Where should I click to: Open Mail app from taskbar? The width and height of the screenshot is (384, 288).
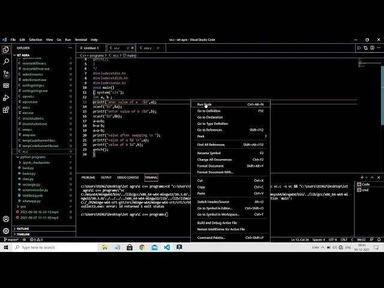tap(155, 247)
